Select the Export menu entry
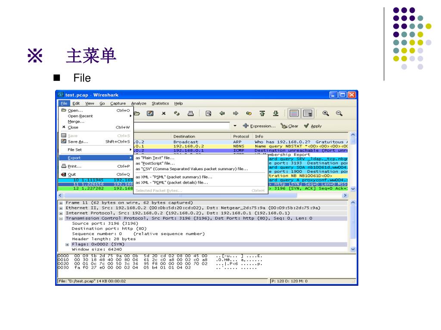441x330 pixels. [x=96, y=158]
